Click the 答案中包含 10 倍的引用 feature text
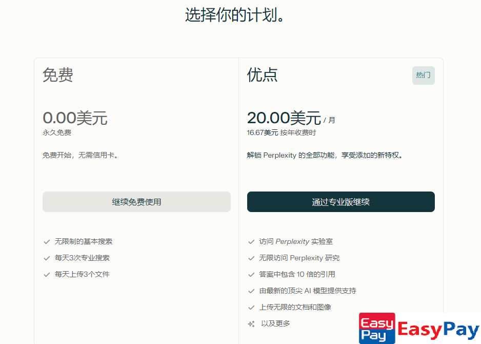The width and height of the screenshot is (481, 344). coord(297,274)
